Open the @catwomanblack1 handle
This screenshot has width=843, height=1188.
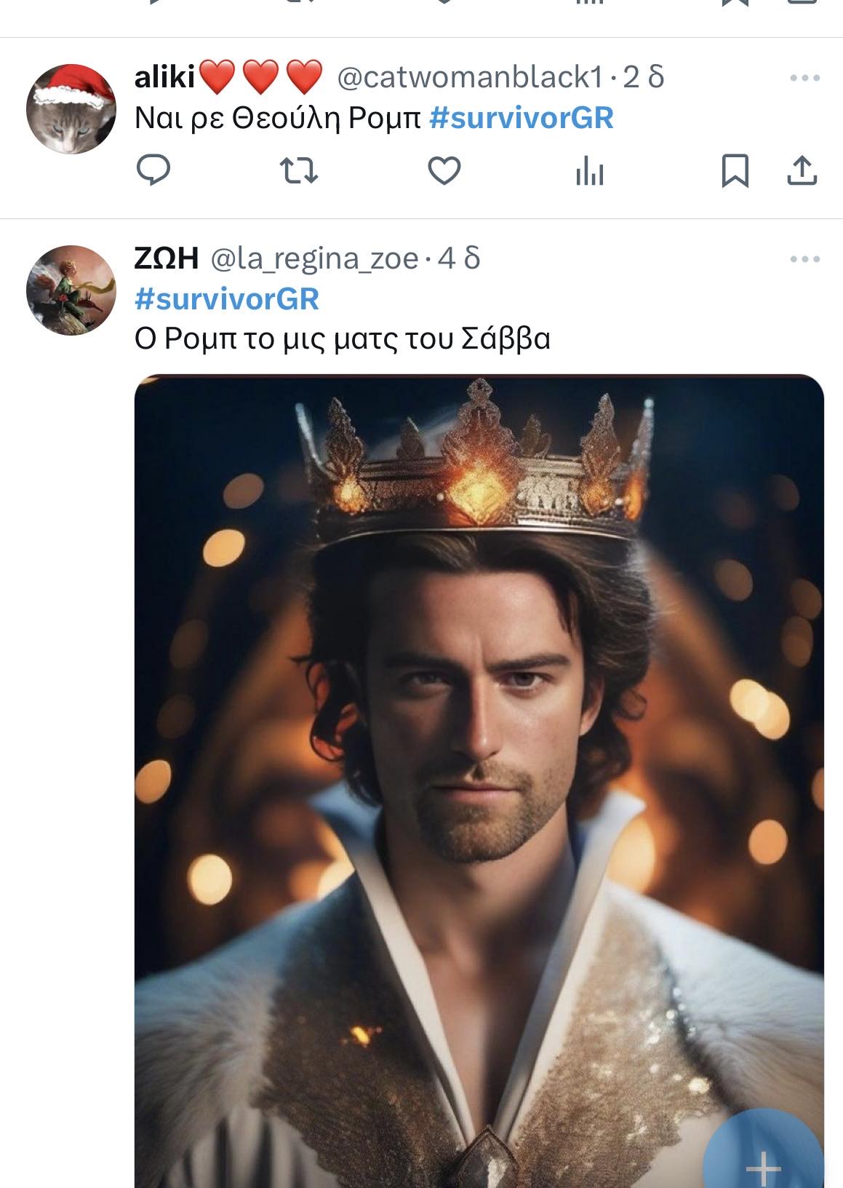point(470,77)
